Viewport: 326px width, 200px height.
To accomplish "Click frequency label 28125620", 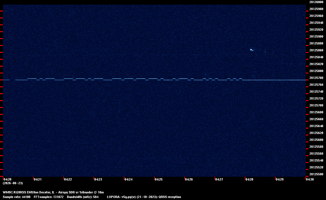I will [316, 133].
